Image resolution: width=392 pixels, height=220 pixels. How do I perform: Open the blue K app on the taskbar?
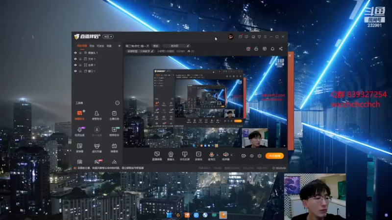pos(196,215)
